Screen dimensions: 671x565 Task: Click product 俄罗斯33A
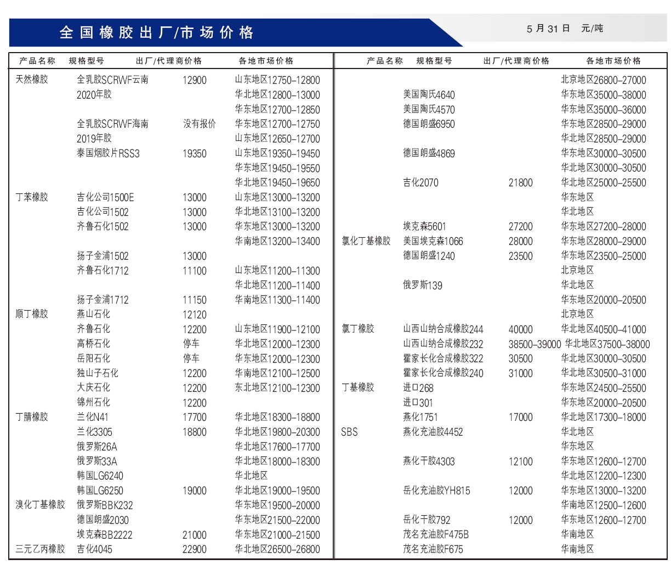97,461
